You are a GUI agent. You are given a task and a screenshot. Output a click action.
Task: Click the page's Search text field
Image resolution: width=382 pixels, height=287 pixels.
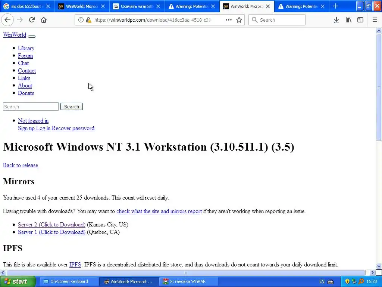(x=31, y=107)
